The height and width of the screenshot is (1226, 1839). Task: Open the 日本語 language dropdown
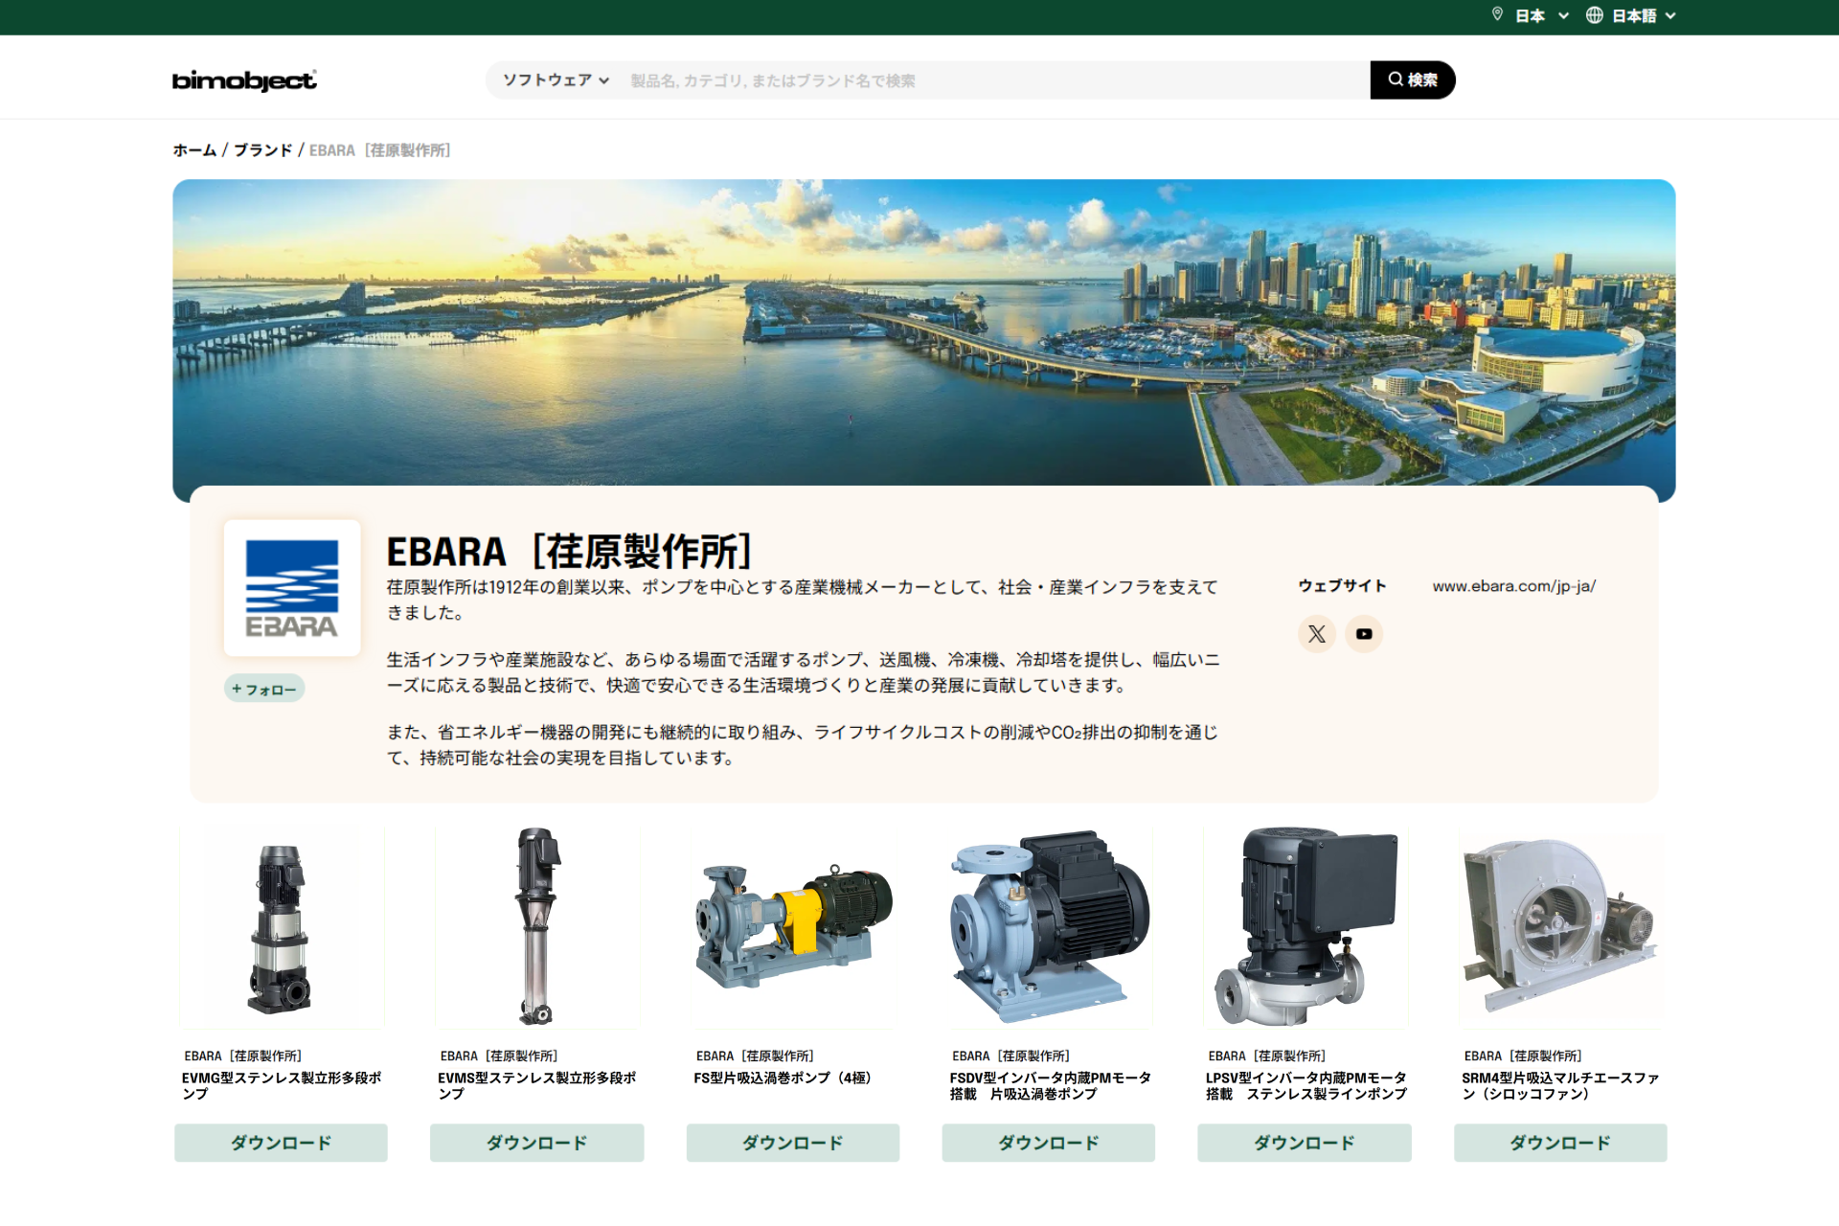(x=1640, y=15)
